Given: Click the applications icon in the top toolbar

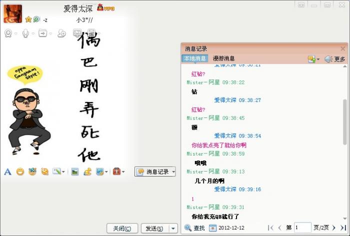Looking at the screenshot, I should pyautogui.click(x=91, y=33).
